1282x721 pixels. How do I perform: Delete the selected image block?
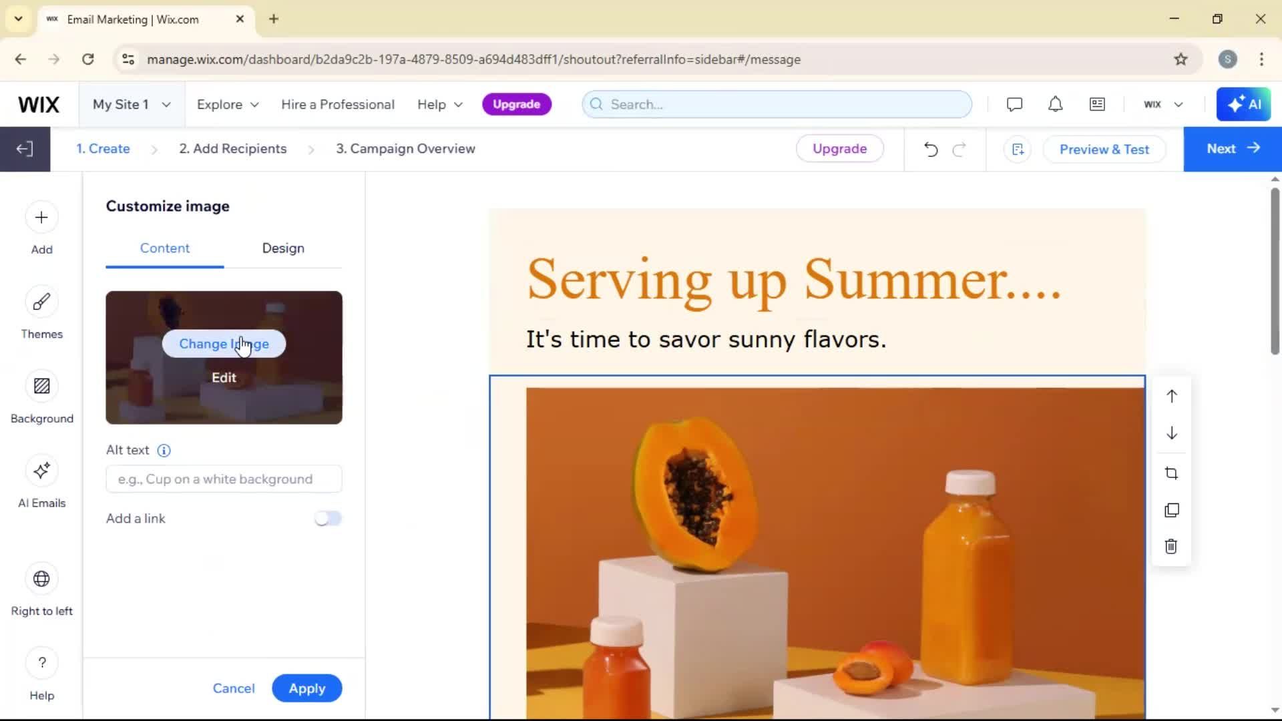point(1171,547)
